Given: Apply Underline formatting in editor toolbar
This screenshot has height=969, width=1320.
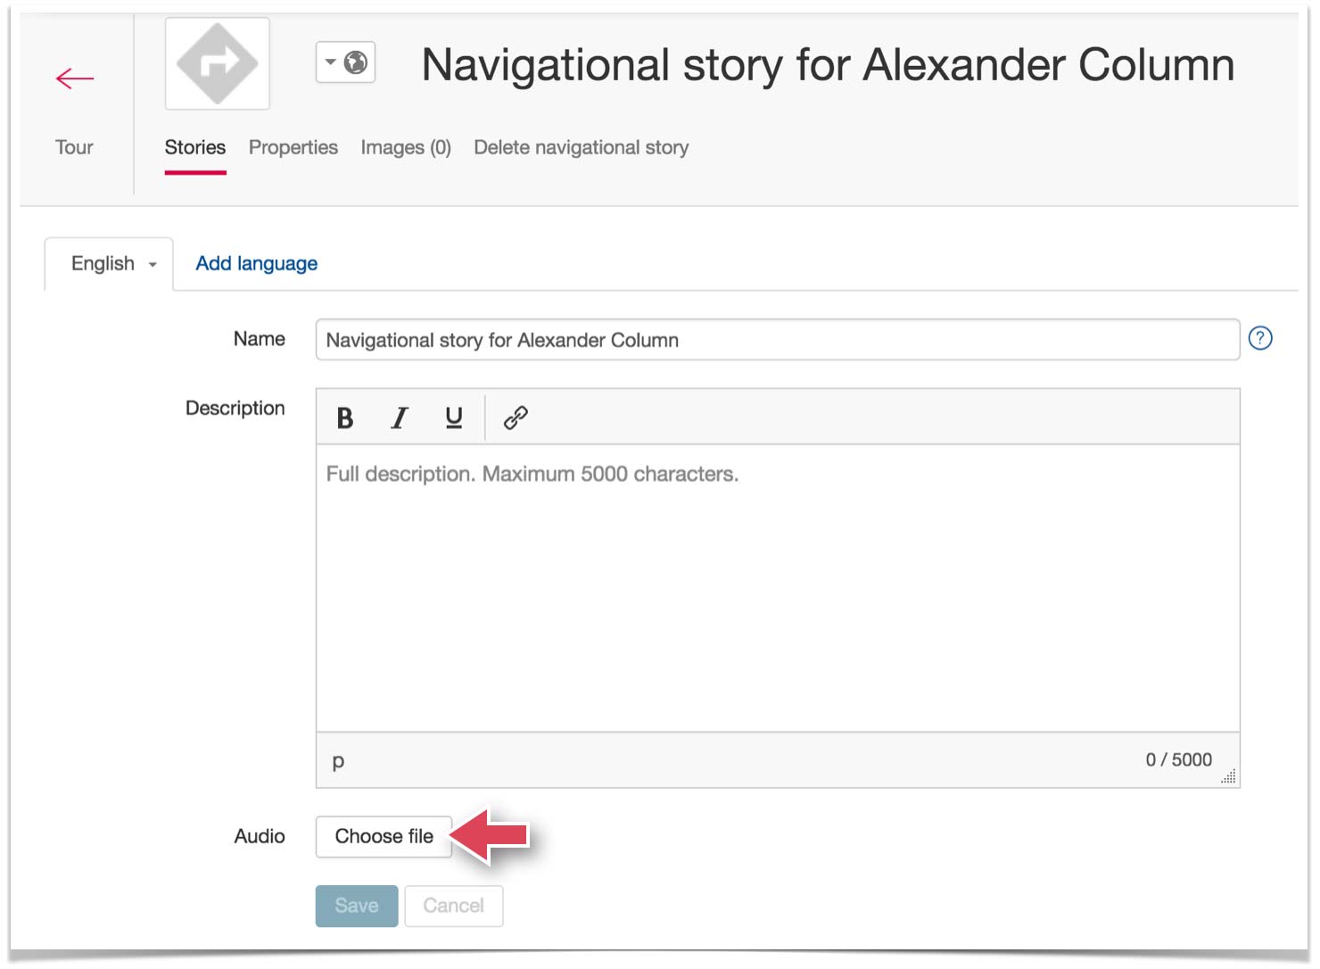Looking at the screenshot, I should [453, 418].
